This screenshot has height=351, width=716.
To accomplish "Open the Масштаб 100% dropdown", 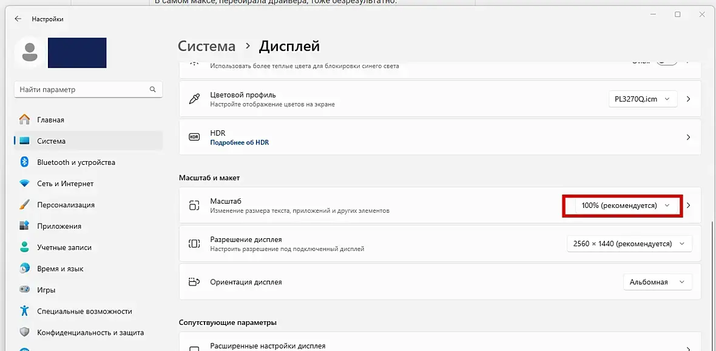I will 625,206.
